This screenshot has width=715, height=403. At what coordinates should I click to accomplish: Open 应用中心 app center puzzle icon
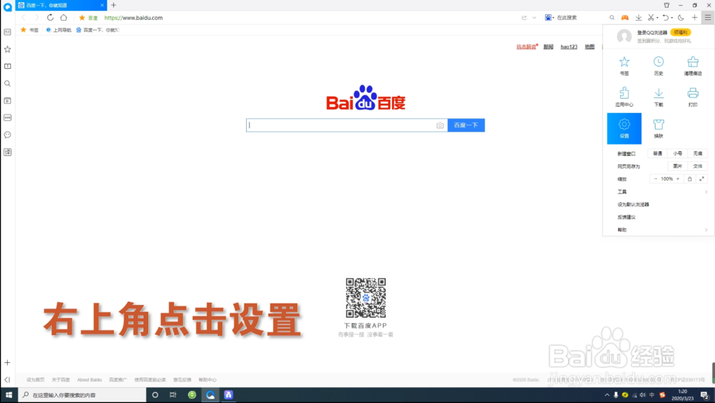(x=623, y=97)
